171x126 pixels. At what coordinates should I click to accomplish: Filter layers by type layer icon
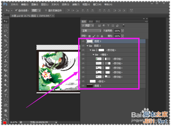pyautogui.click(x=108, y=26)
